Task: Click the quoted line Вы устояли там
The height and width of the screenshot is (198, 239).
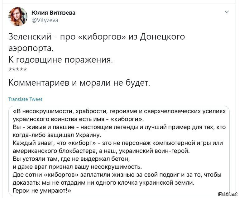Action: pos(71,159)
